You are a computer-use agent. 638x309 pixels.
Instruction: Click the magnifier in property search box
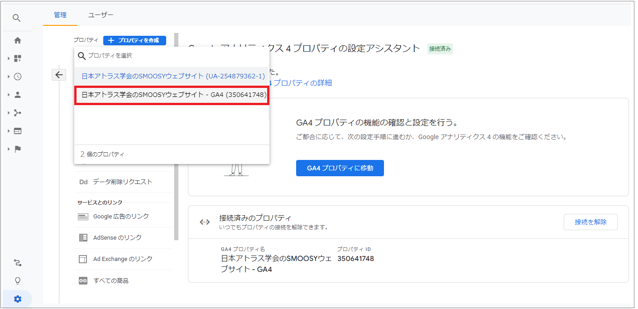[x=82, y=56]
